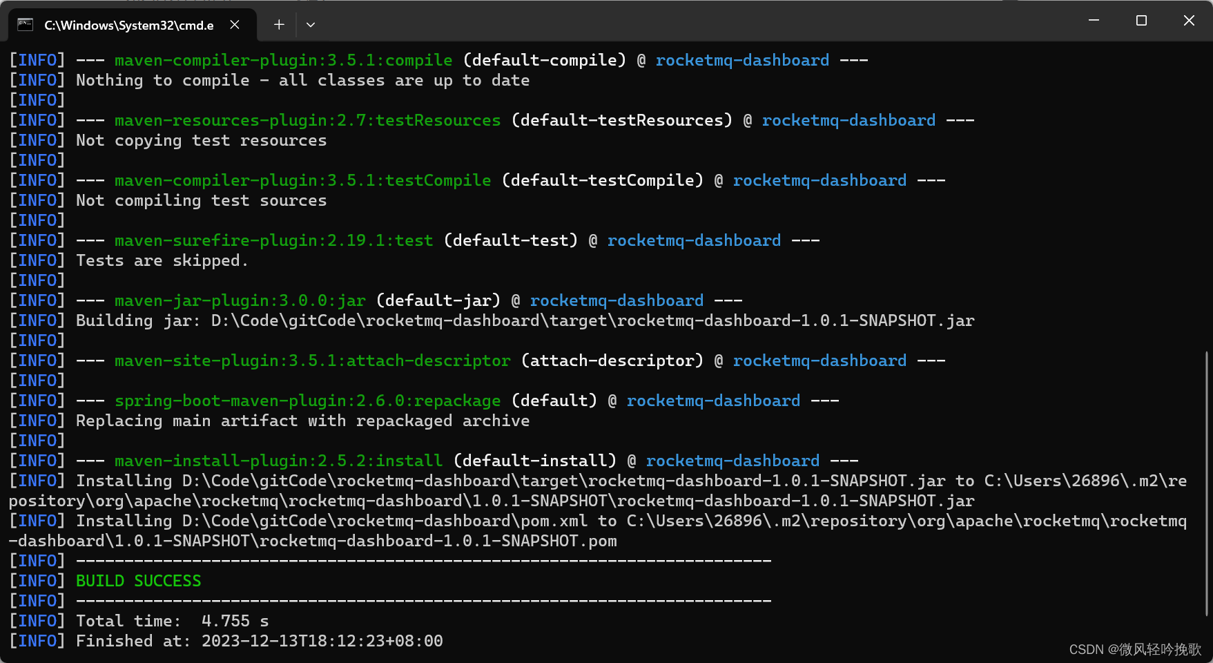
Task: Click the Installing rocketmq-dashboard-1.0.1-SNAPSHOT.jar line
Action: tap(598, 490)
